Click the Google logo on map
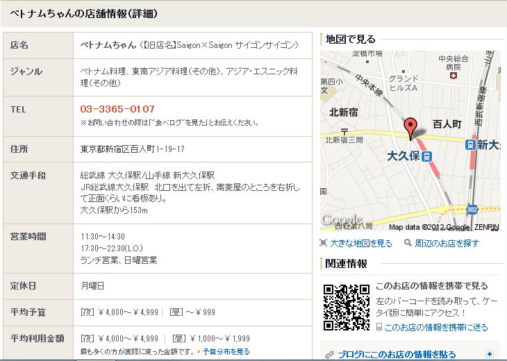 point(342,220)
